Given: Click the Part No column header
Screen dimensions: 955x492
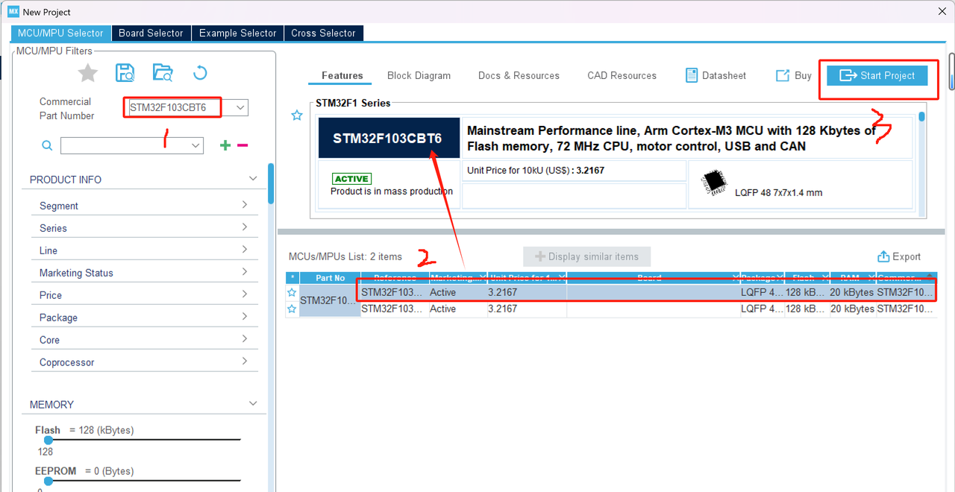Looking at the screenshot, I should [x=330, y=278].
